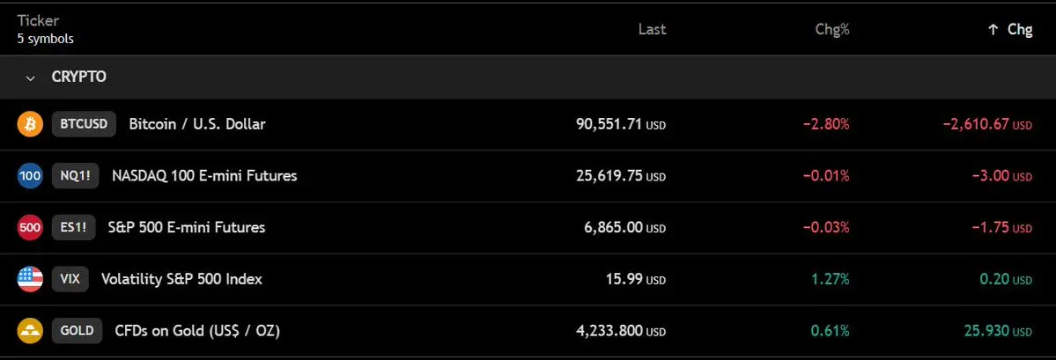The image size is (1056, 360).
Task: Click the CRYPTO section label
Action: coord(79,77)
